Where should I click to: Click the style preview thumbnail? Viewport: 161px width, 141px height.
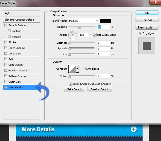coord(147,46)
